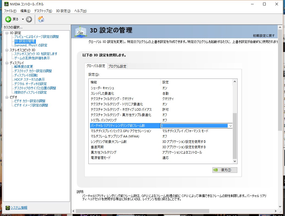
Task: Click the home icon in toolbar
Action: [41, 19]
